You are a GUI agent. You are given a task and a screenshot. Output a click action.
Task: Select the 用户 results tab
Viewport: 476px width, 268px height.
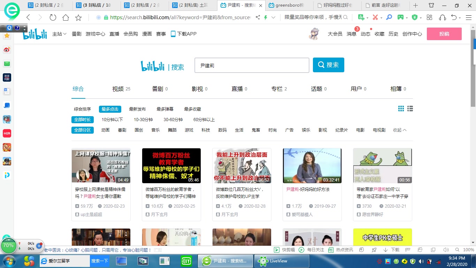[359, 89]
